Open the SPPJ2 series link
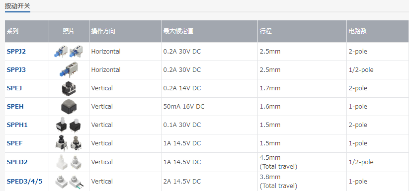This screenshot has height=191, width=409. tap(16, 52)
